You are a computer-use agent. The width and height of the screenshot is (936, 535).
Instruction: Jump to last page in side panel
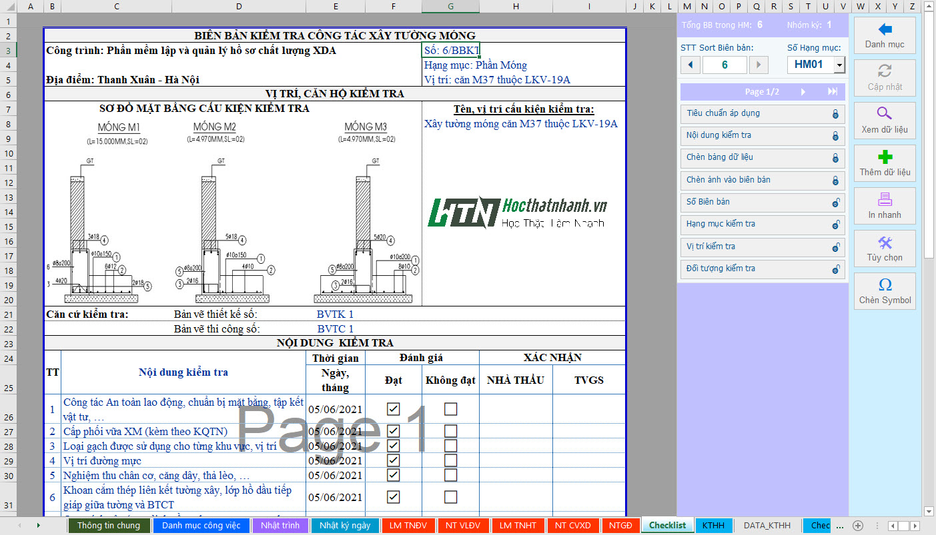click(x=833, y=92)
